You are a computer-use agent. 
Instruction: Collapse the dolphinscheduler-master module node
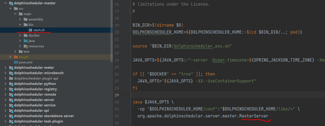point(6,3)
